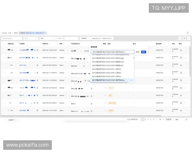
Task: Choose the 610301-太厚(th) option in list
Action: pyautogui.click(x=109, y=69)
